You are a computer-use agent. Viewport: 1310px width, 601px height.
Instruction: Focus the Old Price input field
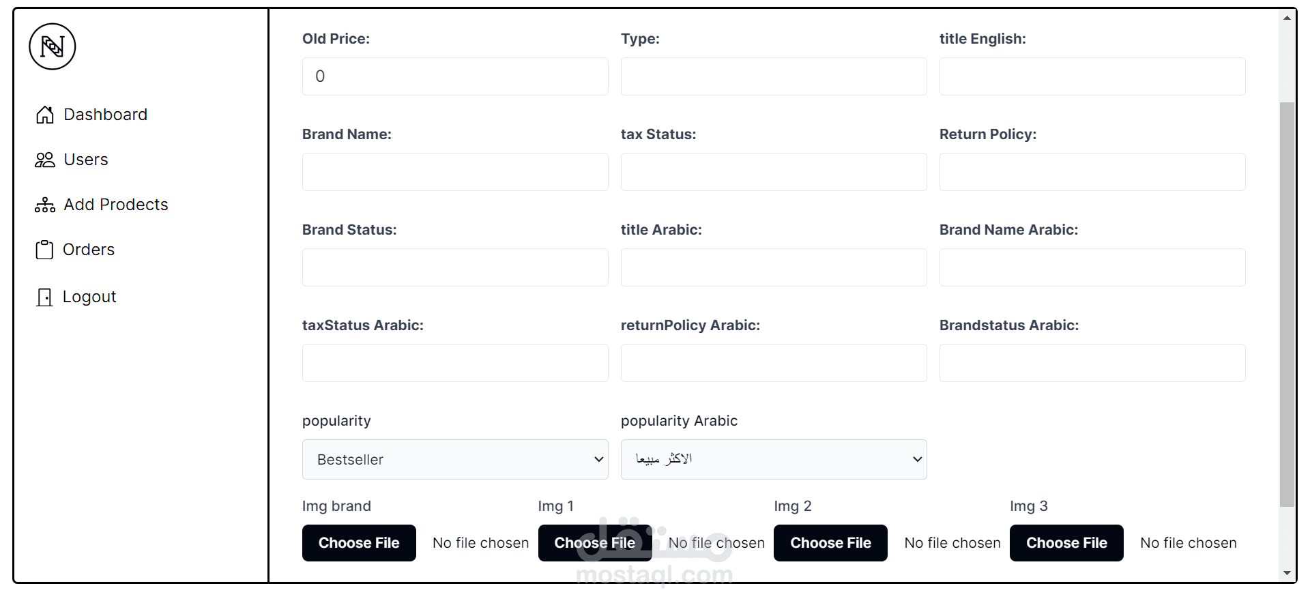[x=455, y=76]
